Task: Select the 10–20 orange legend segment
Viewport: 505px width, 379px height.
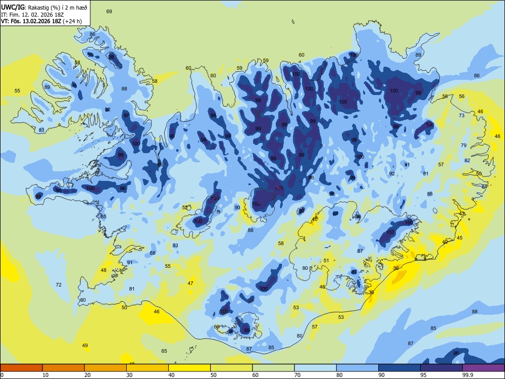Action: click(x=64, y=368)
